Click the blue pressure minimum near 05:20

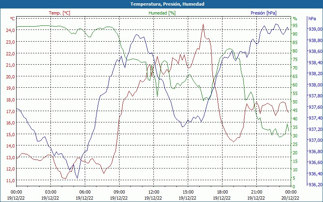pos(77,178)
